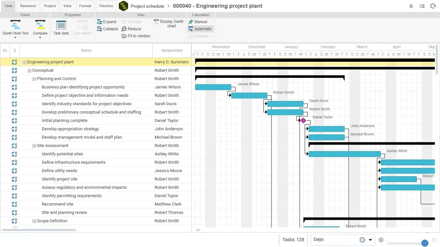Open the Gantt Chart Tool dropdown arrow
This screenshot has width=440, height=247.
click(15, 38)
